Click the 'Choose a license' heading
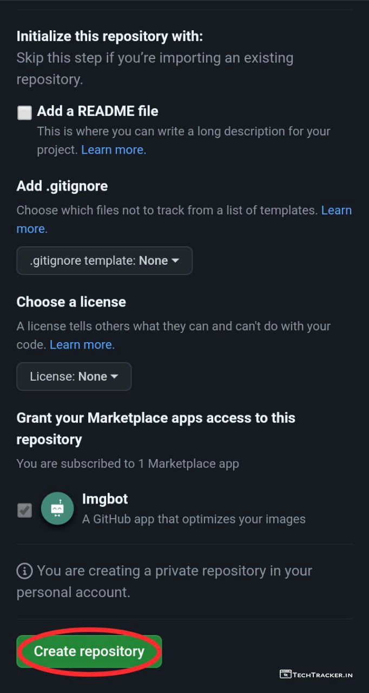 71,302
